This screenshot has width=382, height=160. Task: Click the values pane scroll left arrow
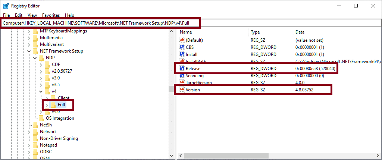181,156
